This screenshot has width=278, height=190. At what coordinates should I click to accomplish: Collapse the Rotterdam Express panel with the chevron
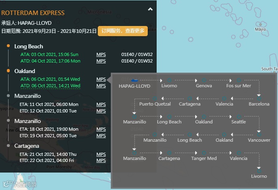(150, 9)
